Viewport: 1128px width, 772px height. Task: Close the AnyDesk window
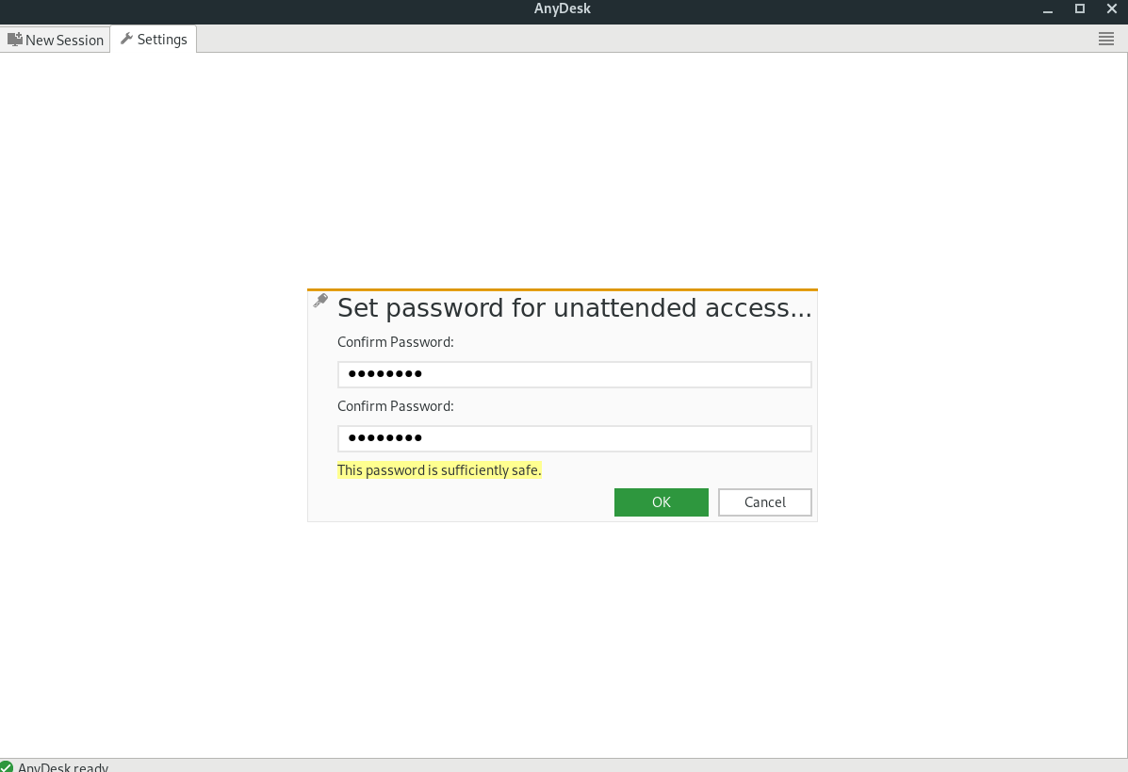1111,8
